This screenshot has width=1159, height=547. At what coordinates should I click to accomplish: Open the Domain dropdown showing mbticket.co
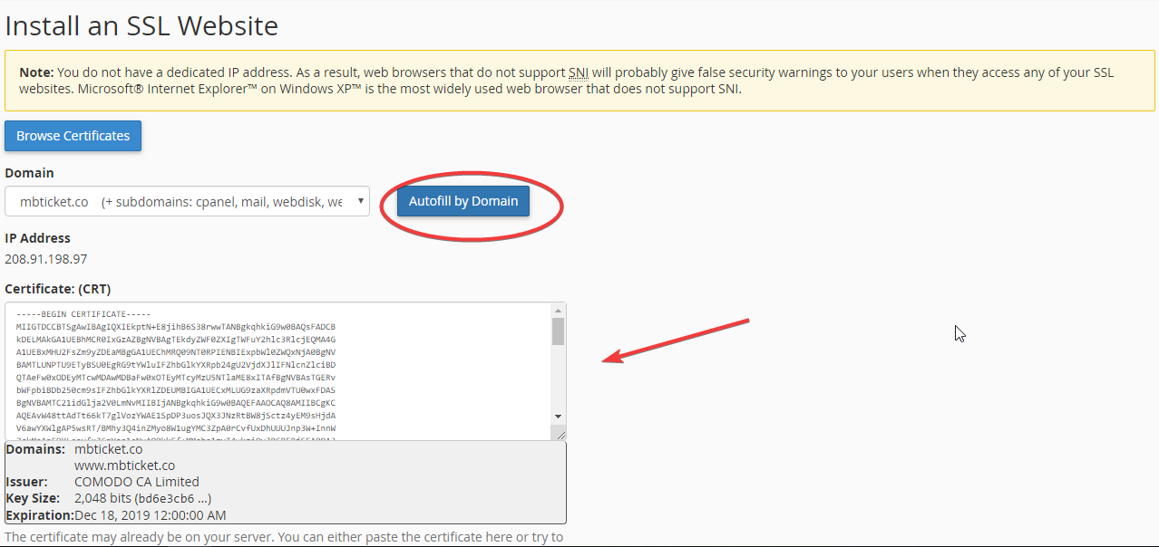tap(180, 202)
